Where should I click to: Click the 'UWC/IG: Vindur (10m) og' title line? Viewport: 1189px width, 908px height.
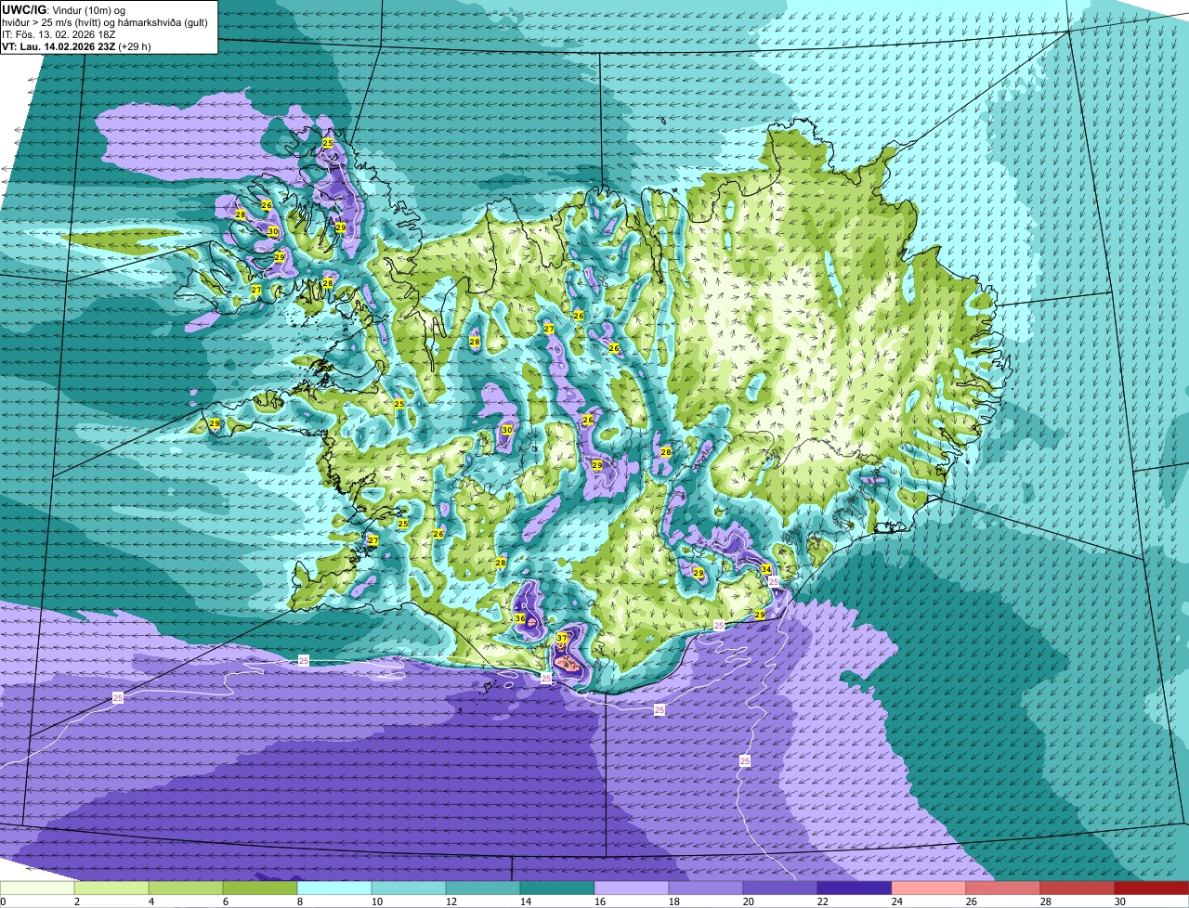tap(64, 9)
